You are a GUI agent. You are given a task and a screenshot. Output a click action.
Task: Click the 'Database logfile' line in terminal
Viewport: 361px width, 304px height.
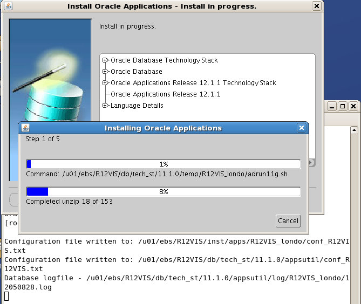point(177,278)
